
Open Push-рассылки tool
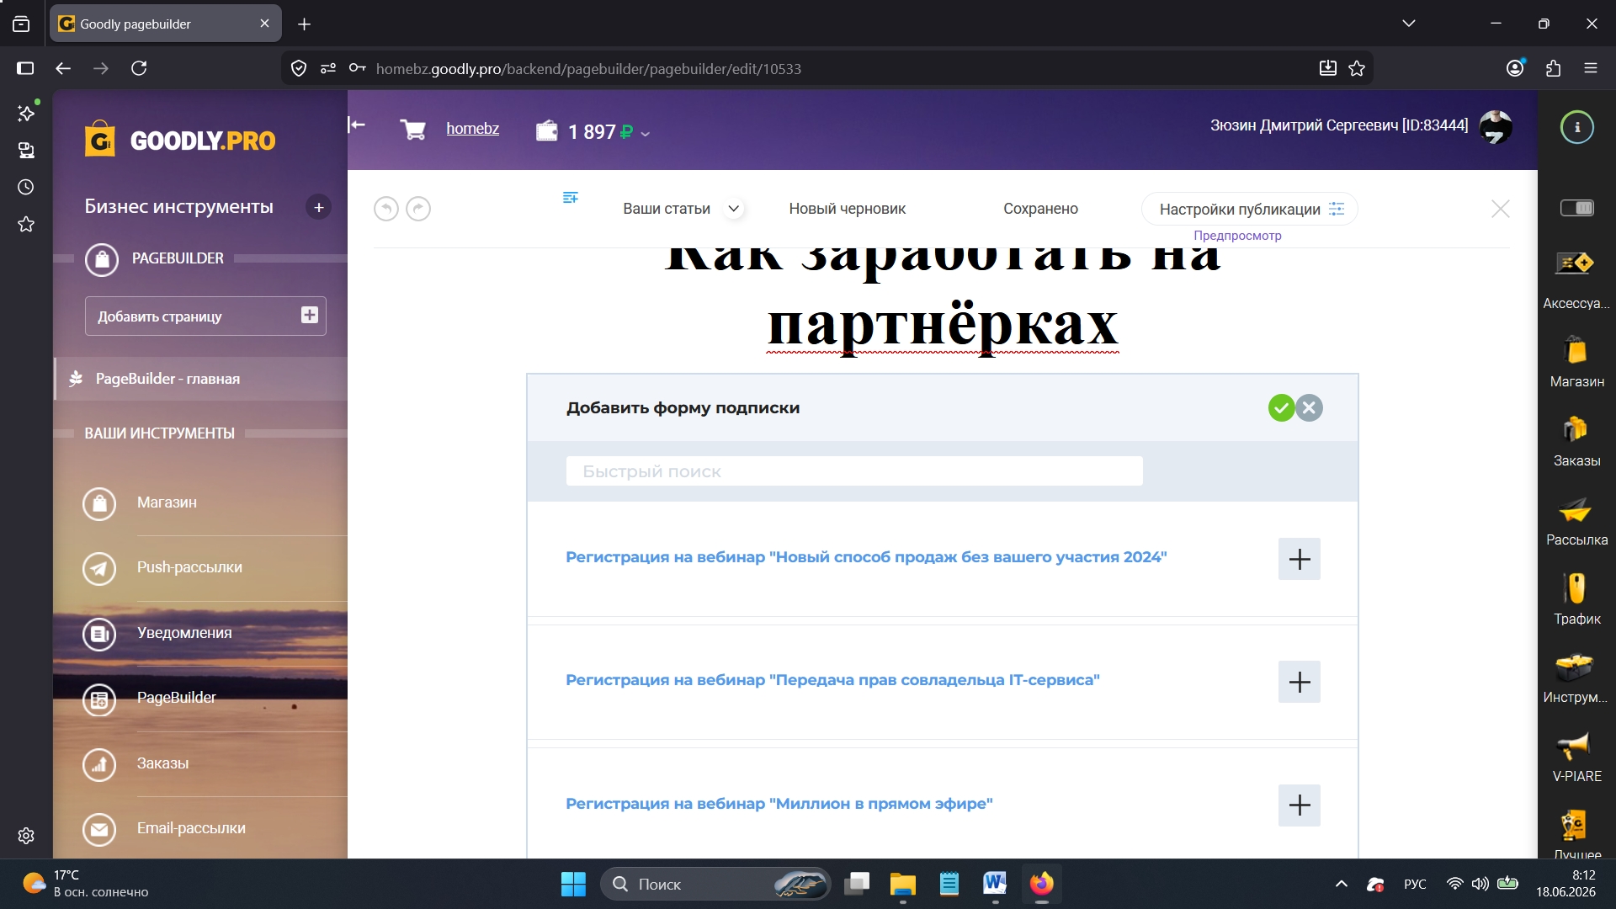coord(189,567)
